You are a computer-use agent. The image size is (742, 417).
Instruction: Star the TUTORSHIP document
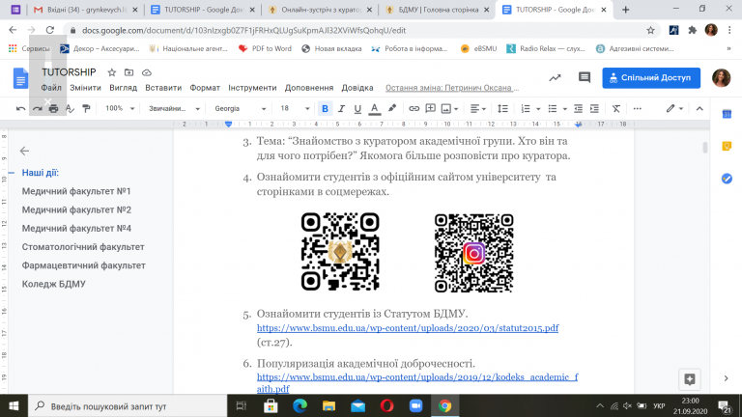point(112,72)
